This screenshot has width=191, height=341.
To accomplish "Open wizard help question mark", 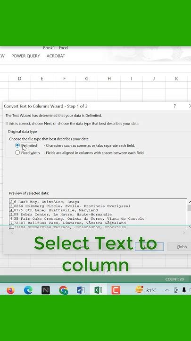I will [174, 106].
